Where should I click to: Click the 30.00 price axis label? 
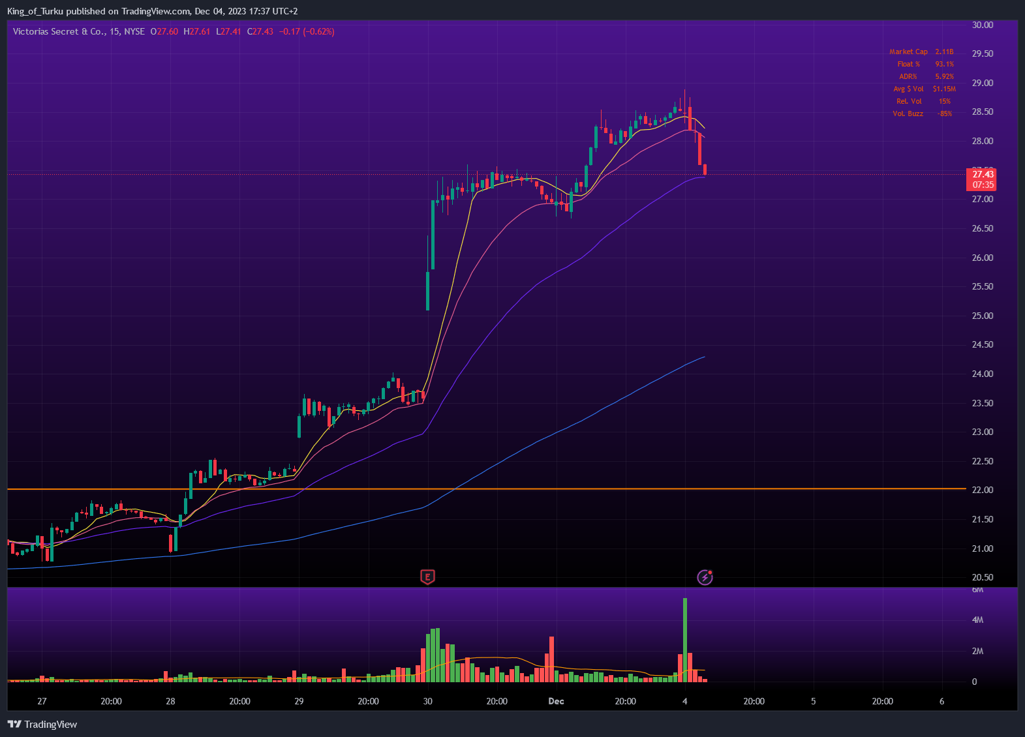pos(982,25)
